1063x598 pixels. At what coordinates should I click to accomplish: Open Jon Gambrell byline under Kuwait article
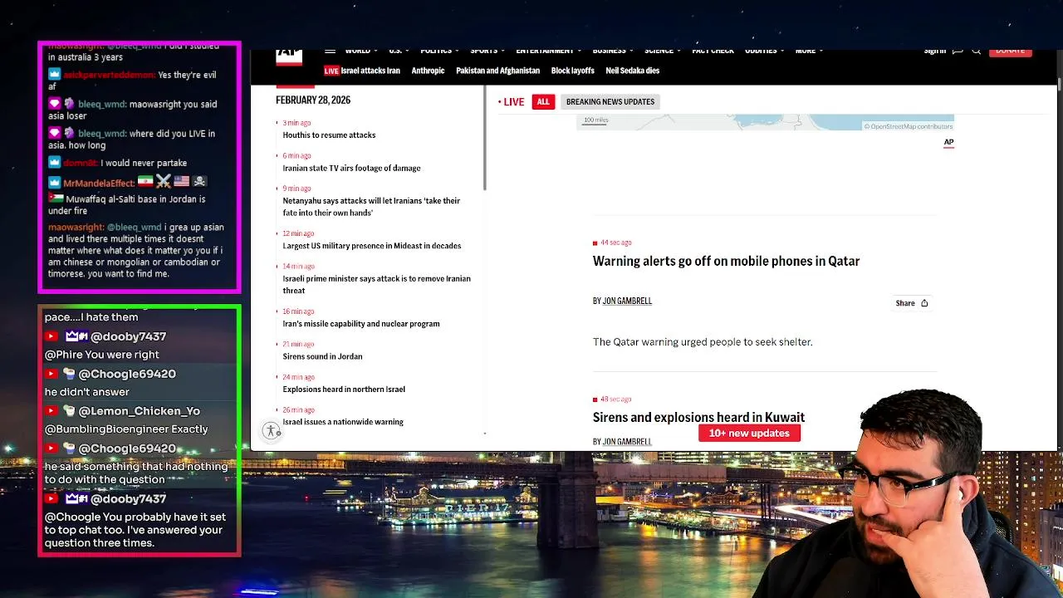[x=627, y=442]
